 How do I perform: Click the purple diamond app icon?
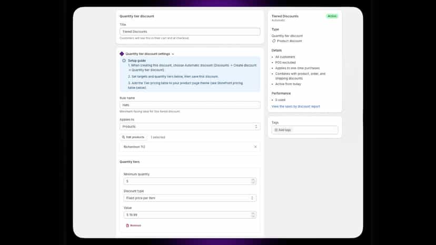[x=122, y=54]
